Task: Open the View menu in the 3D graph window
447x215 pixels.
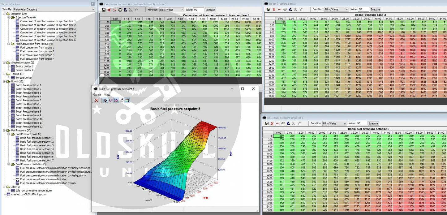Action: pyautogui.click(x=107, y=95)
